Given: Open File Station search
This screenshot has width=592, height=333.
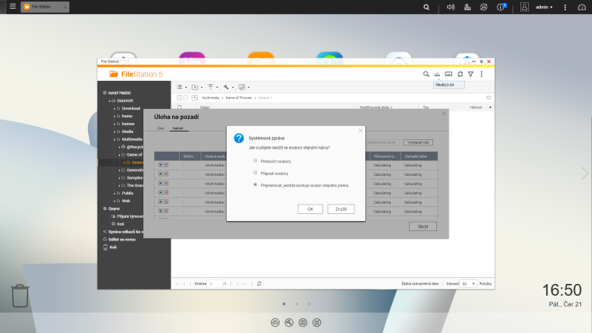Looking at the screenshot, I should 426,74.
